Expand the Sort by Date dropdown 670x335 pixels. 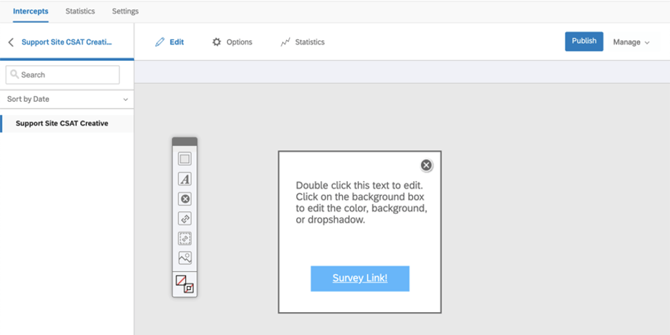67,99
